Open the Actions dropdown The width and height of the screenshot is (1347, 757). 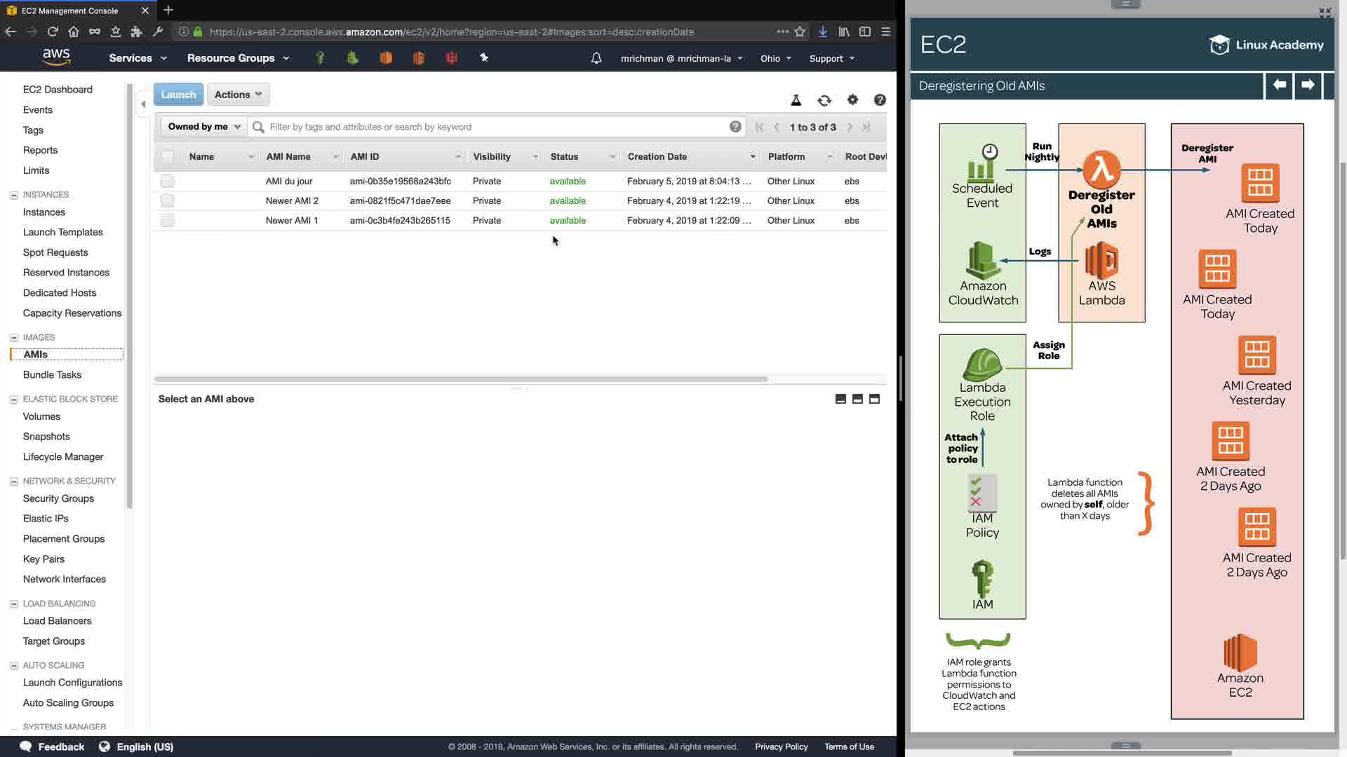(238, 95)
